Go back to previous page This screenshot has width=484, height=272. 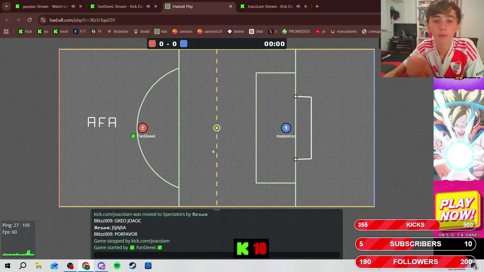(x=7, y=20)
